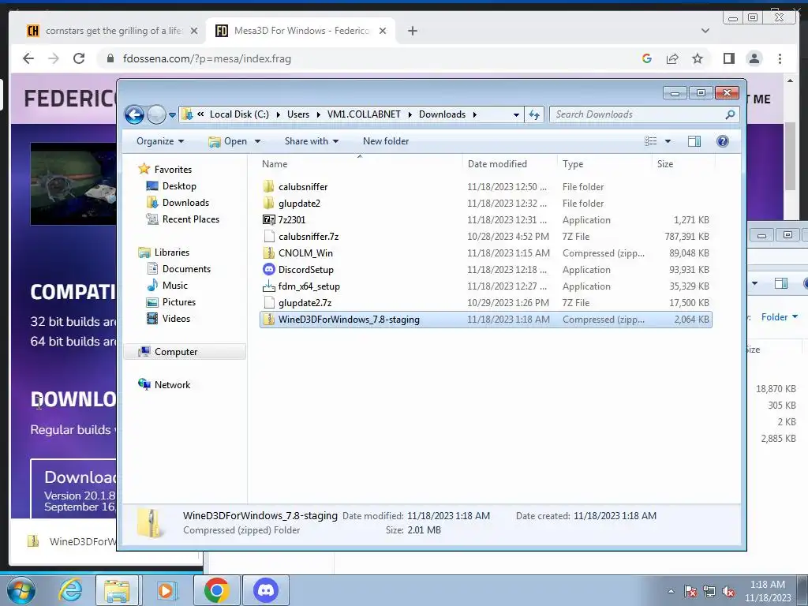
Task: Open Recent Places in sidebar
Action: pos(191,219)
